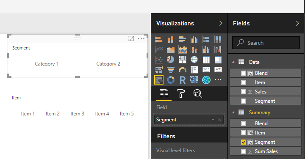Select the Map globe visual
The image size is (305, 159).
pyautogui.click(x=194, y=60)
